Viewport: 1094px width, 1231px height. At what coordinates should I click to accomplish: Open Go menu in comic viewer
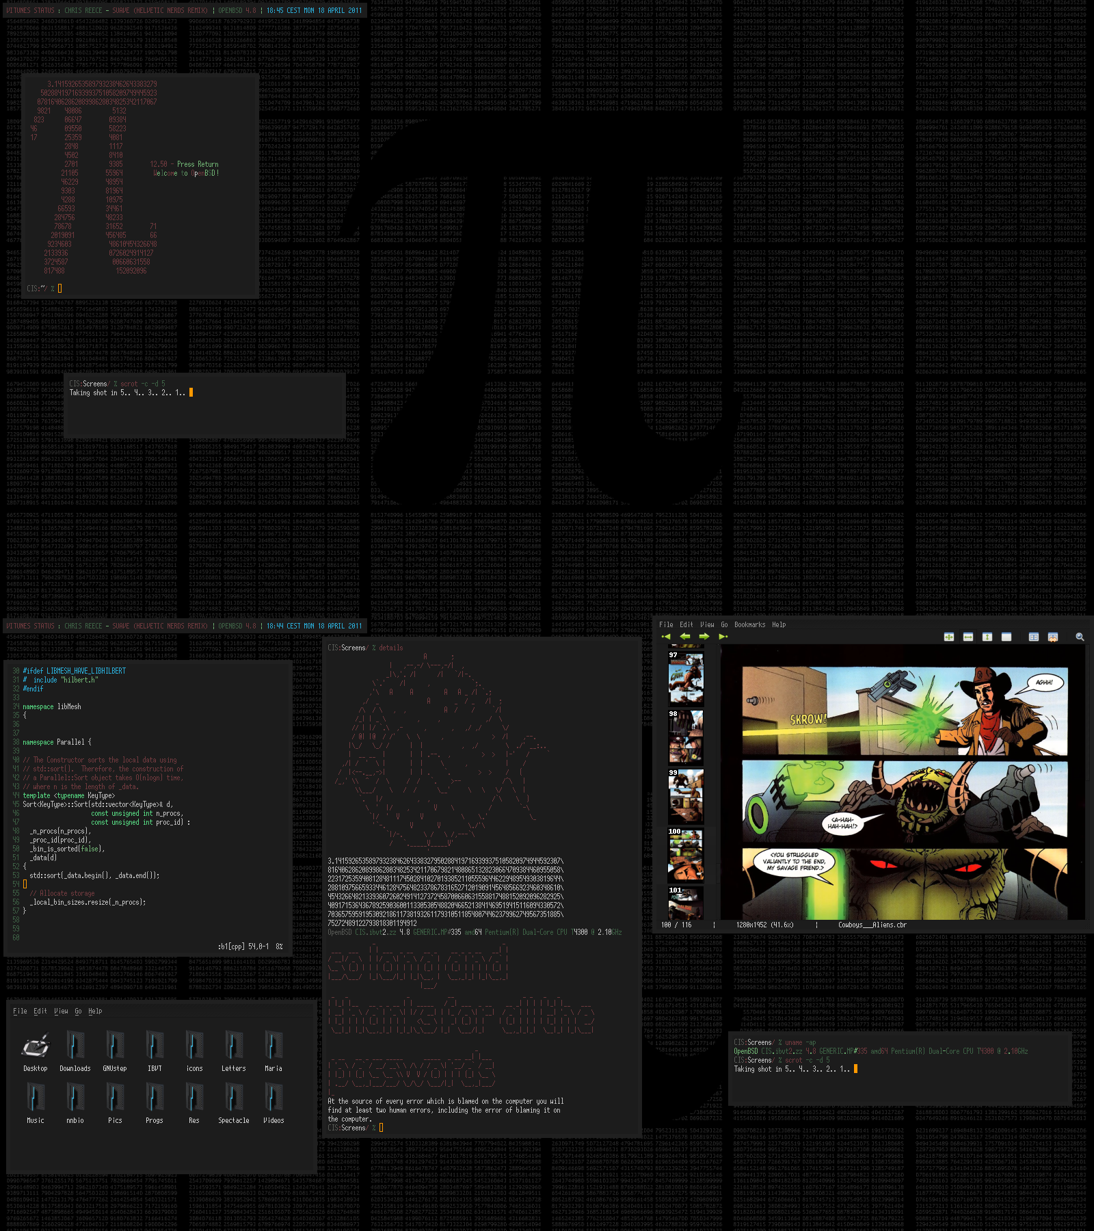(724, 624)
